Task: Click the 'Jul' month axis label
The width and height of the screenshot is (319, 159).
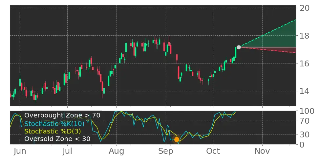Action: [67, 151]
